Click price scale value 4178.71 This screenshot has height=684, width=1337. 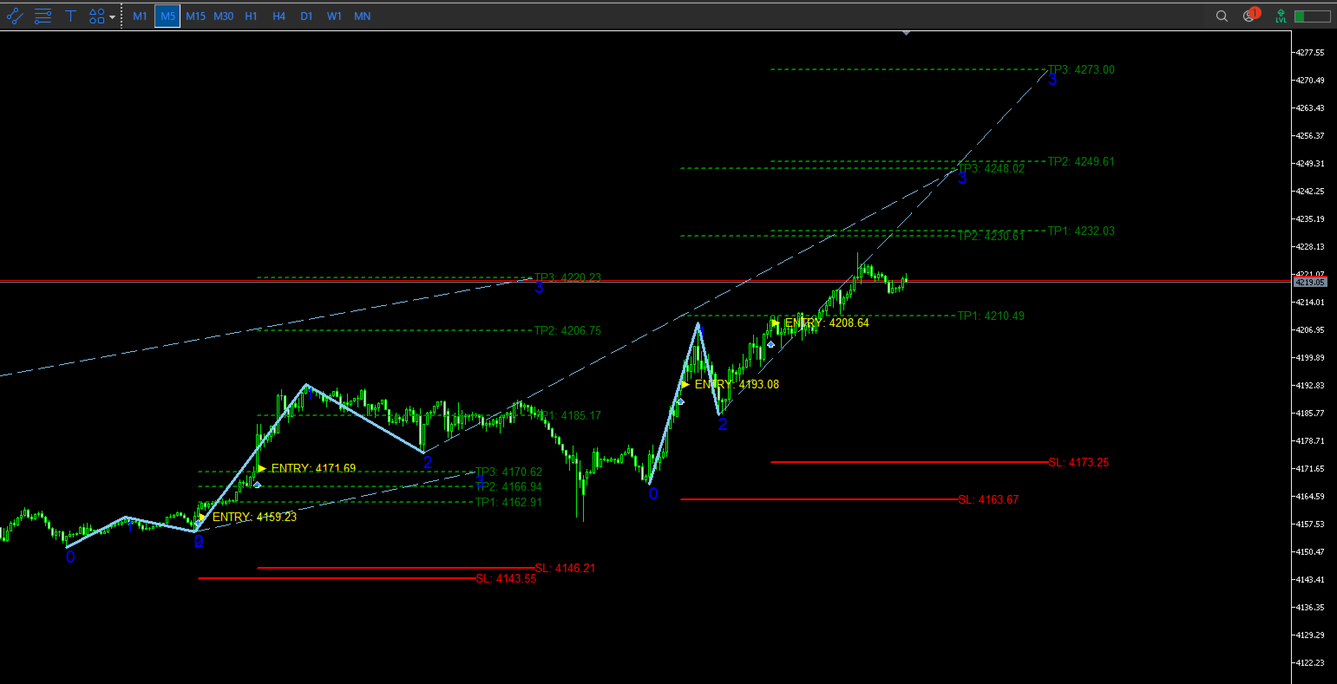tap(1310, 440)
